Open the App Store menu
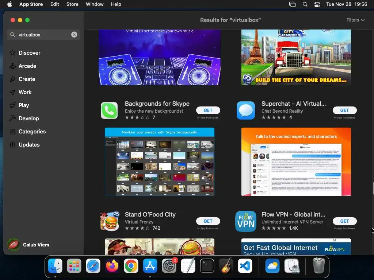The height and width of the screenshot is (280, 374). (x=31, y=4)
